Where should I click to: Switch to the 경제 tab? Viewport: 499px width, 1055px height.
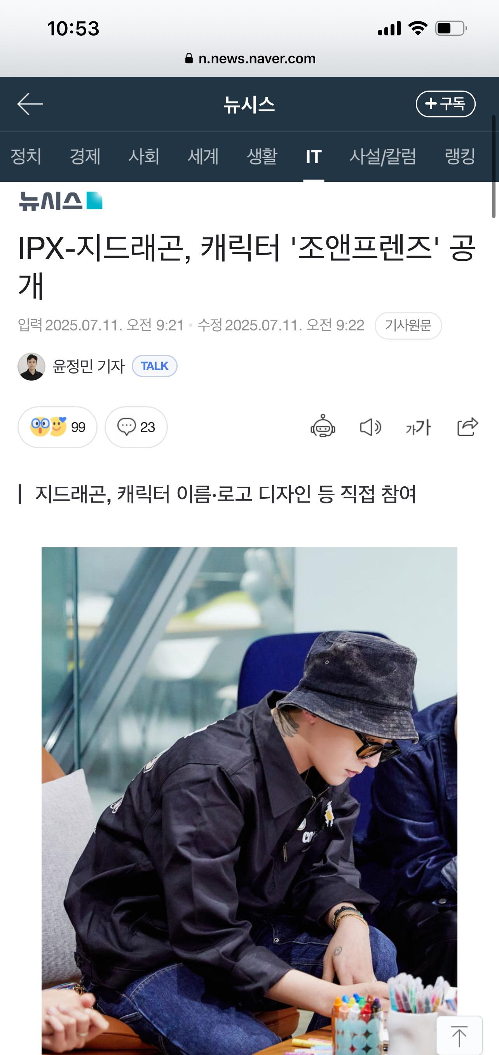point(85,156)
